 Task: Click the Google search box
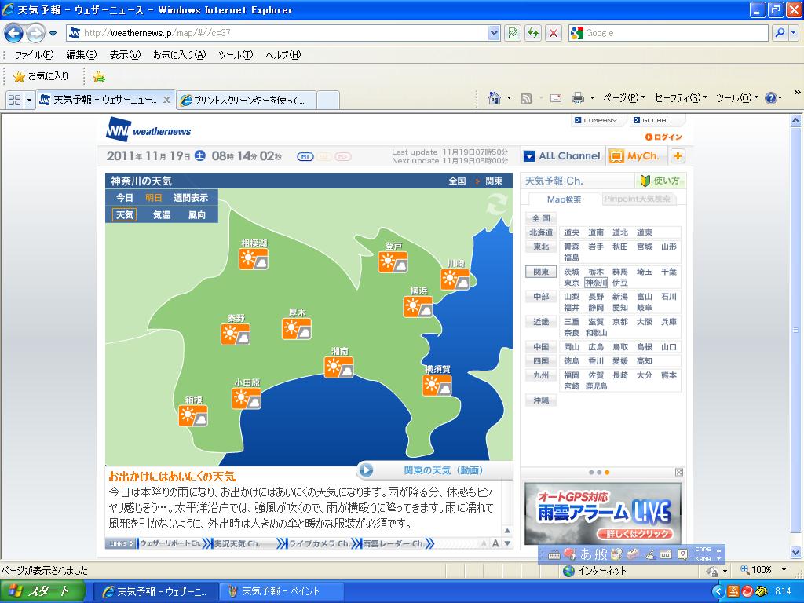point(668,33)
